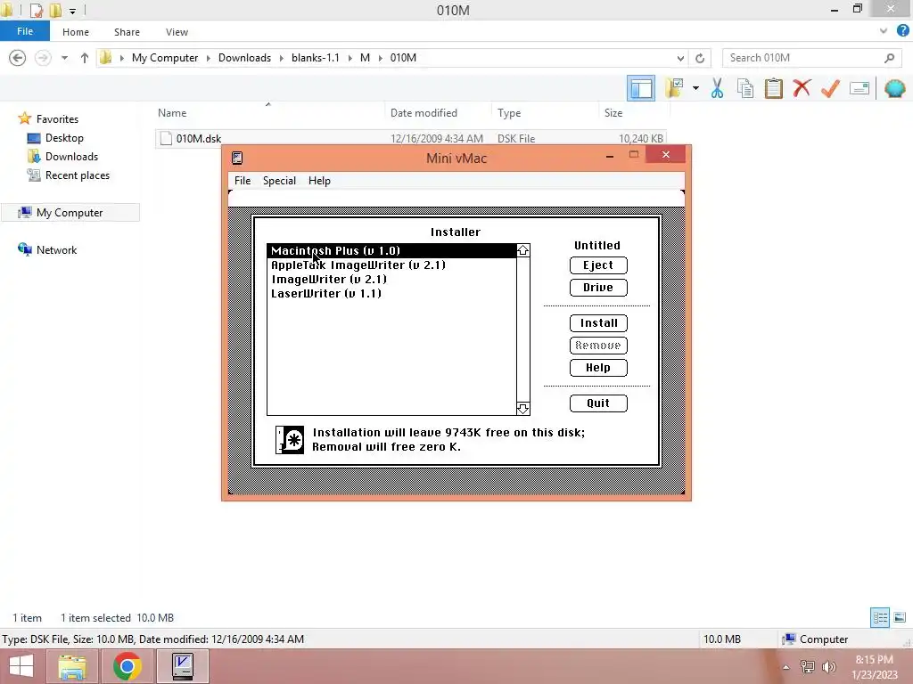Click the Installer Help button
Screen dimensions: 913x684
598,368
